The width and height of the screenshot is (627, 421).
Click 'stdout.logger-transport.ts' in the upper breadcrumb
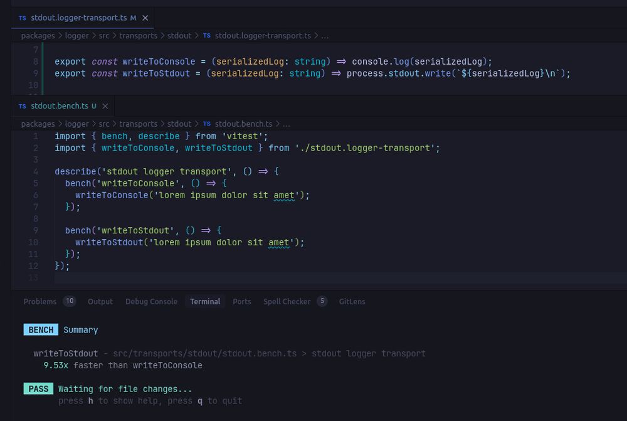[263, 36]
